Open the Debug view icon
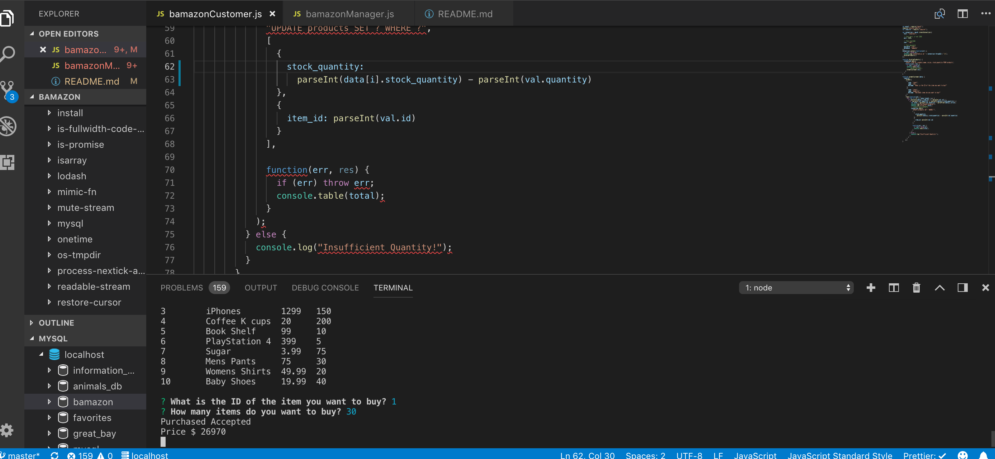Image resolution: width=995 pixels, height=459 pixels. pos(8,126)
